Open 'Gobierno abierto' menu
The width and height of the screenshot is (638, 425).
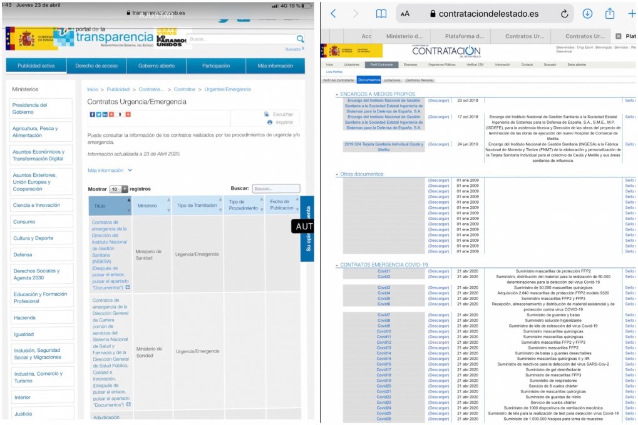tap(157, 66)
